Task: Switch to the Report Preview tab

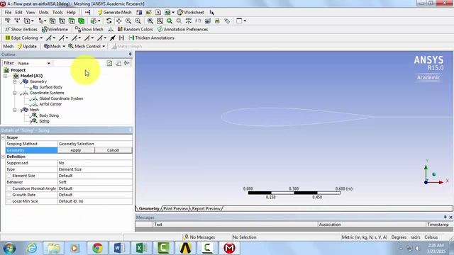Action: coord(206,208)
